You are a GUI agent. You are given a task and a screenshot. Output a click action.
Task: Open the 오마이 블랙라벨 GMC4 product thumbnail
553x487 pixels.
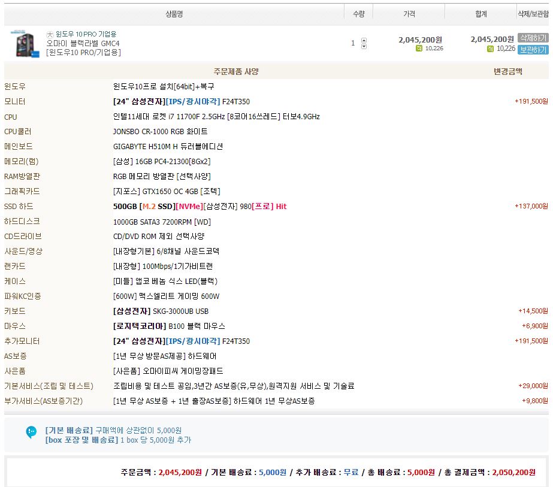coord(25,44)
